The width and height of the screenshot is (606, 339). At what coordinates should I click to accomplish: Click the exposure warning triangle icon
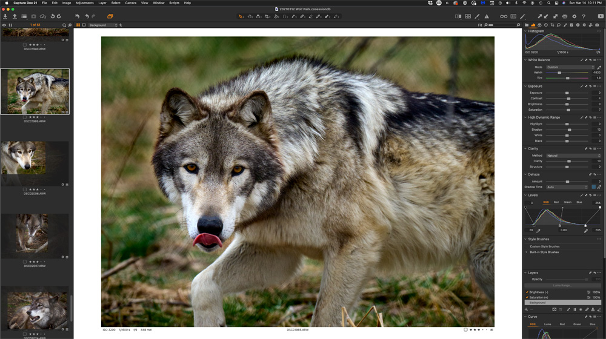487,16
